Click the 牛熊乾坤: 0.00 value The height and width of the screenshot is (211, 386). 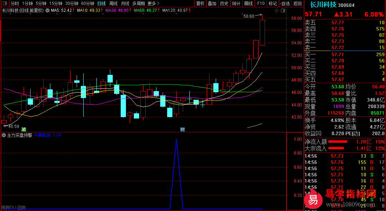click(x=48, y=135)
